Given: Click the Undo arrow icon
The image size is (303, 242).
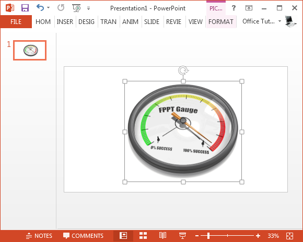Looking at the screenshot, I should (x=40, y=7).
